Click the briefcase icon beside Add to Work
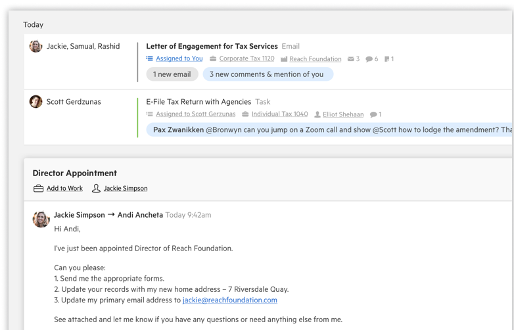This screenshot has width=514, height=330. pos(38,189)
